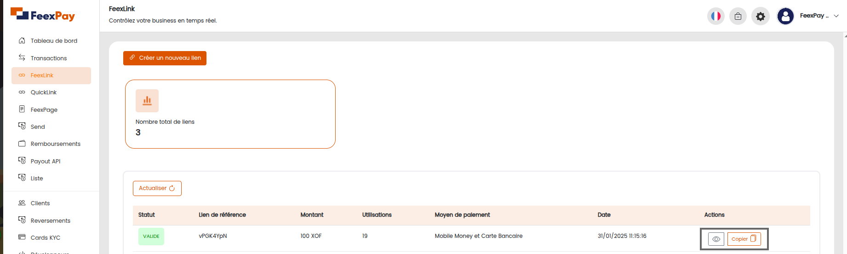Click the FeexPay logo
The width and height of the screenshot is (847, 254).
43,15
